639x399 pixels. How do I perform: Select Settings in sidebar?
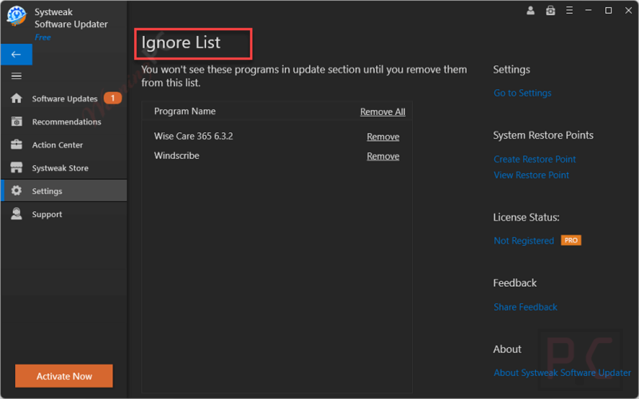[64, 191]
